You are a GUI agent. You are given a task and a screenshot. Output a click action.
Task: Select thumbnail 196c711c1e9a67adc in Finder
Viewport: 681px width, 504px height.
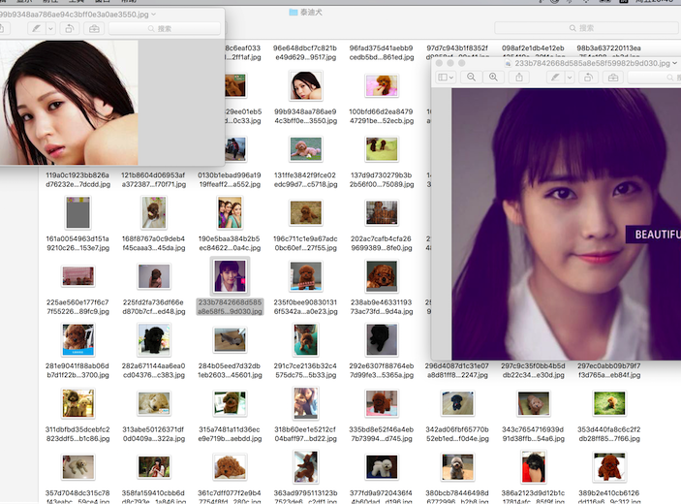[306, 212]
